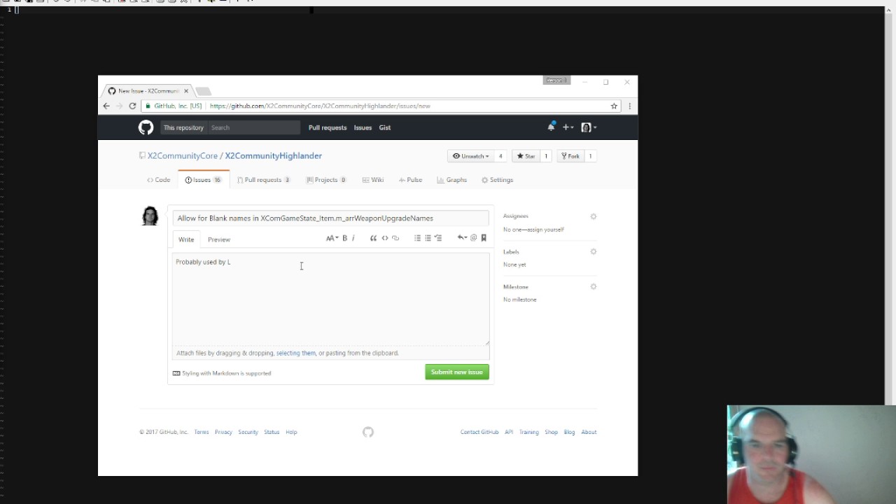Close the New Issue browser tab
The image size is (896, 504).
(185, 91)
